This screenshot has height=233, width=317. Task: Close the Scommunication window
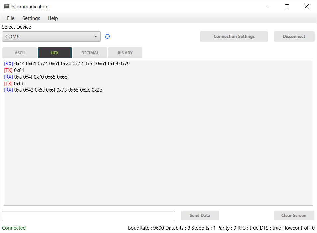[306, 6]
